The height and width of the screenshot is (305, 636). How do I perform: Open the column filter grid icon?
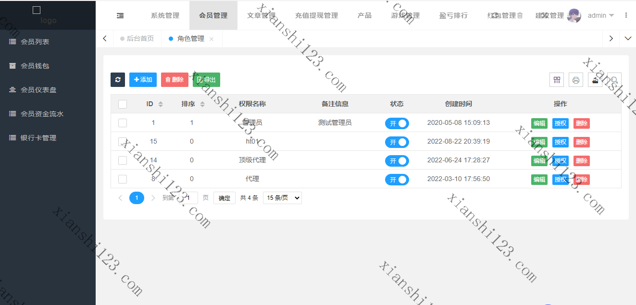[x=557, y=80]
